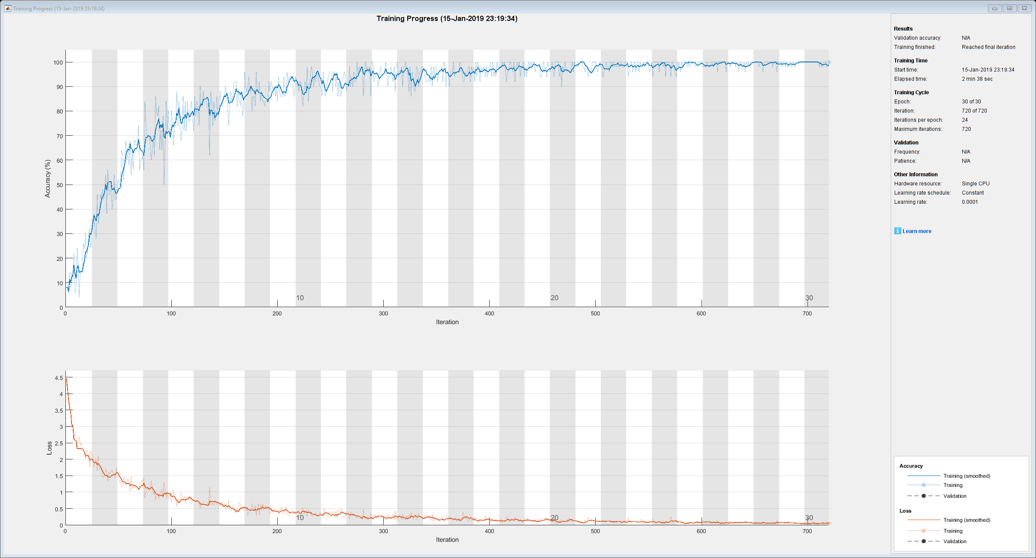Click epoch 20 marker in accuracy plot
The height and width of the screenshot is (558, 1036).
pos(554,298)
